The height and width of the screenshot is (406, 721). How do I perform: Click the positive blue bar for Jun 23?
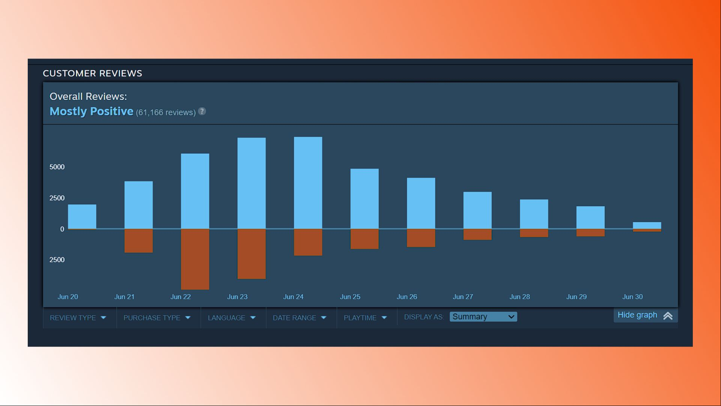251,183
